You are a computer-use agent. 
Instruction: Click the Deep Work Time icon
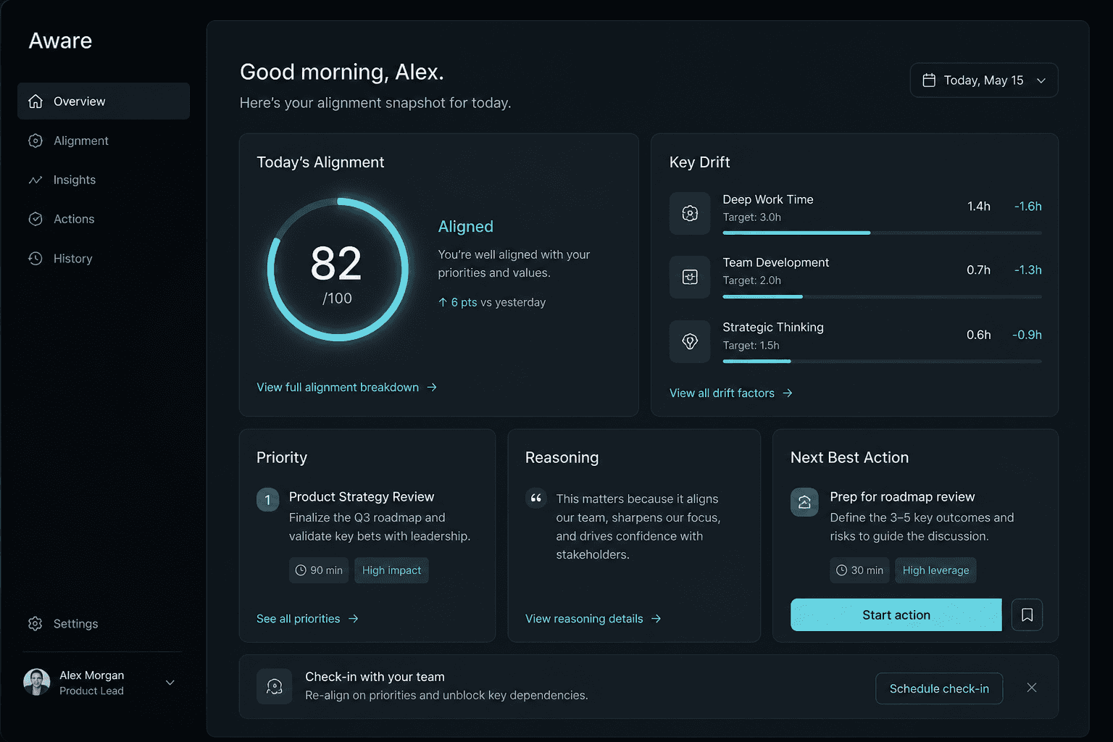pos(690,213)
